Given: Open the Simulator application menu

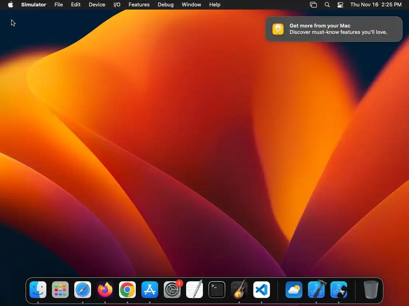Looking at the screenshot, I should pos(34,5).
